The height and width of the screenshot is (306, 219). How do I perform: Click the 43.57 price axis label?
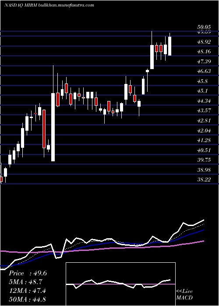coord(204,111)
